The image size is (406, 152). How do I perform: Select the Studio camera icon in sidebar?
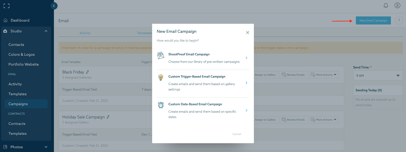click(x=5, y=31)
